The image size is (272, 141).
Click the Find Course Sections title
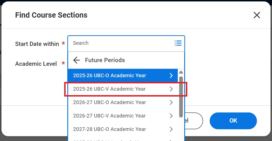click(x=51, y=15)
